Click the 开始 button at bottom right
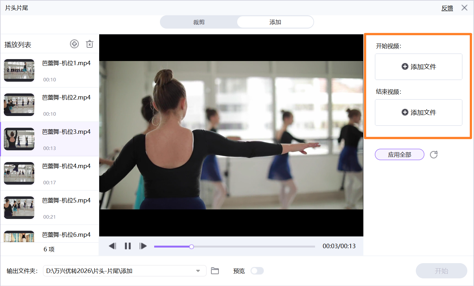 tap(441, 271)
